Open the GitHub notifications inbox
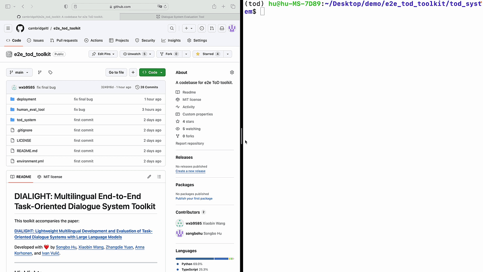This screenshot has height=272, width=483. [222, 28]
